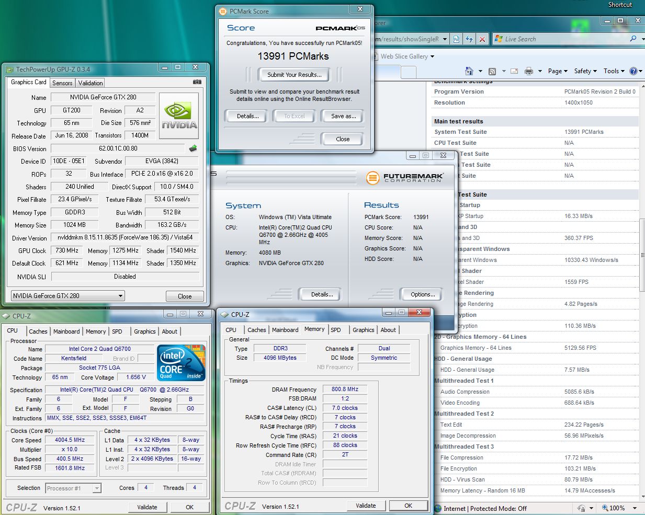Viewport: 645px width, 515px height.
Task: Click the Futuremark Corporation logo
Action: (x=404, y=178)
